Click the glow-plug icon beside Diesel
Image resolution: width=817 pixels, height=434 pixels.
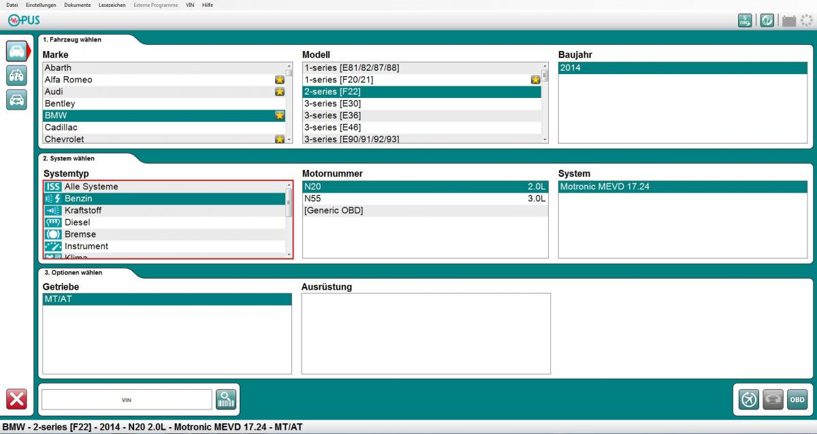pos(53,222)
